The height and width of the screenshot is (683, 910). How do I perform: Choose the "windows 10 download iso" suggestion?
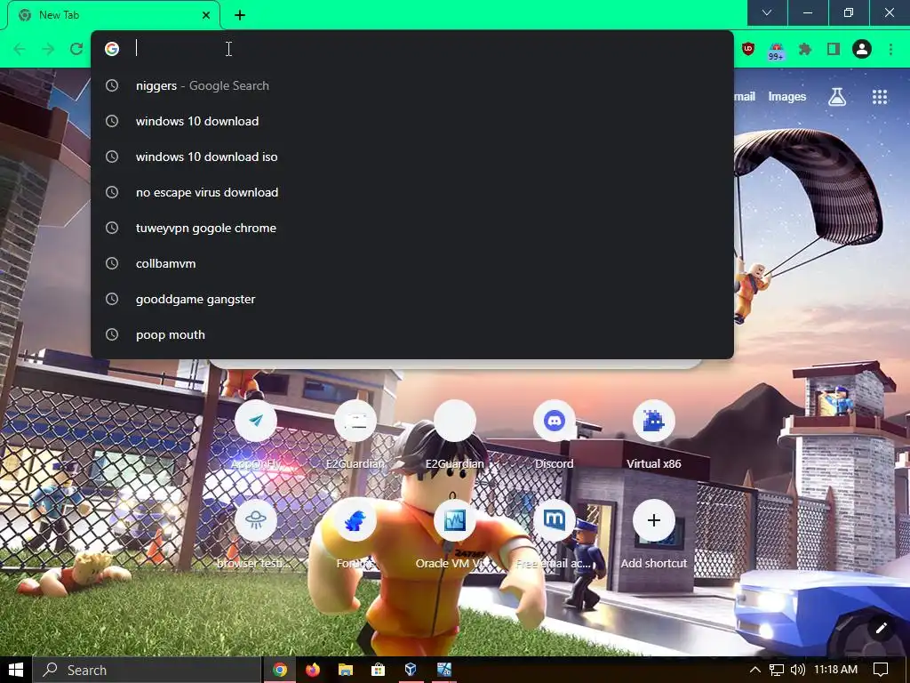pos(412,157)
